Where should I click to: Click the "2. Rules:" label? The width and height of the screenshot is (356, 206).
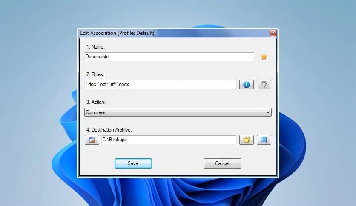95,74
